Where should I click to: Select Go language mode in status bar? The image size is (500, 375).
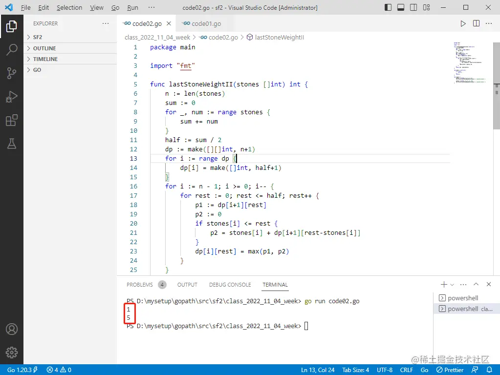point(424,370)
